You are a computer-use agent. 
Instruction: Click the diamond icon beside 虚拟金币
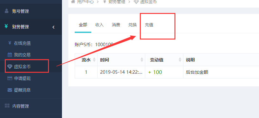pyautogui.click(x=10, y=66)
